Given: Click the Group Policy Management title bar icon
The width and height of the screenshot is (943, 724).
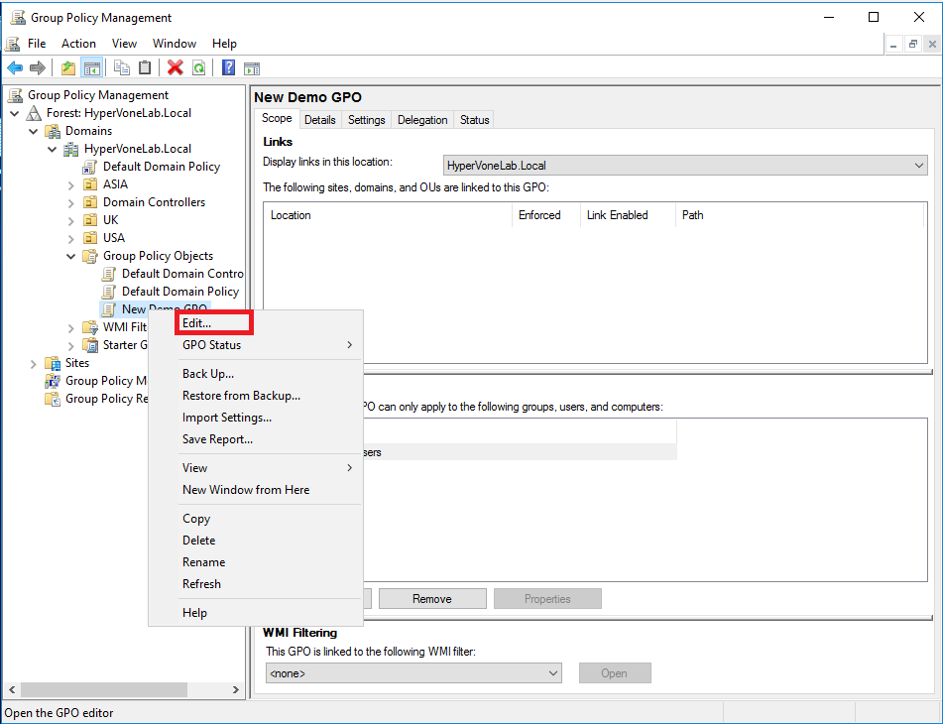Looking at the screenshot, I should 16,17.
